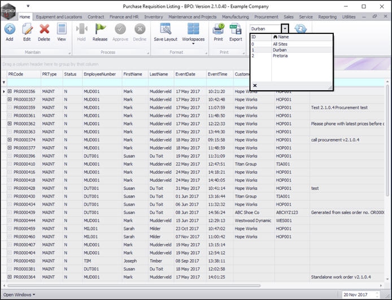
Task: Expand row PR0000377
Action: click(x=10, y=148)
